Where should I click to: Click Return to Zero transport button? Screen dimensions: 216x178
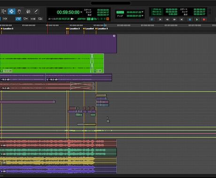pos(160,20)
